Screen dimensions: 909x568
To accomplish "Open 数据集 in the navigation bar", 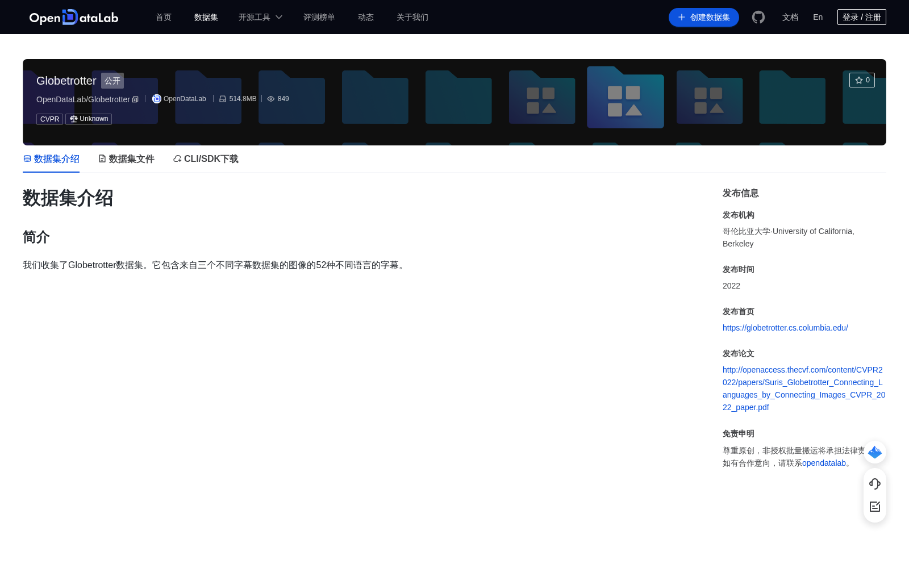I will coord(206,17).
